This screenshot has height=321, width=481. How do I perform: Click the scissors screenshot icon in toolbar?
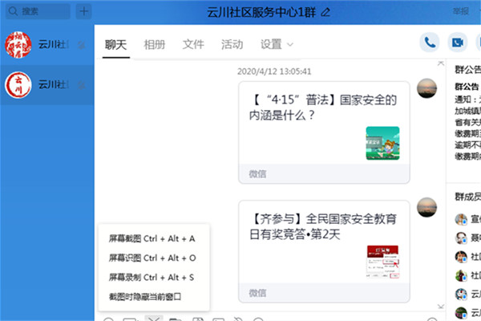(x=153, y=319)
